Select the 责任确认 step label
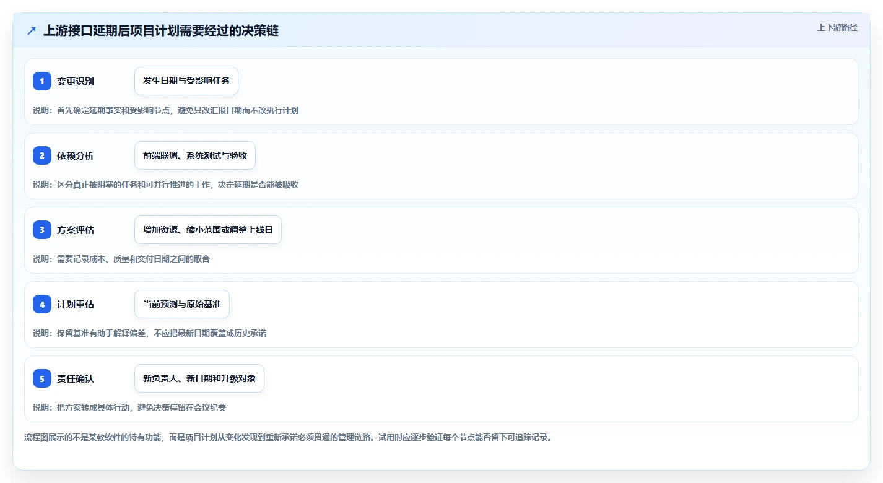This screenshot has width=883, height=483. (x=76, y=378)
